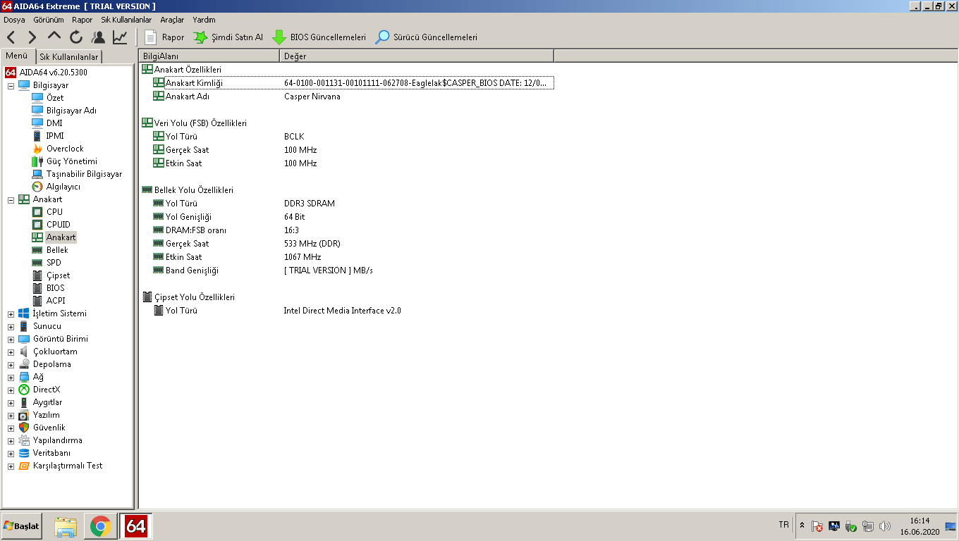
Task: Switch to the Sık Kullanılanlar tab
Action: pos(69,56)
